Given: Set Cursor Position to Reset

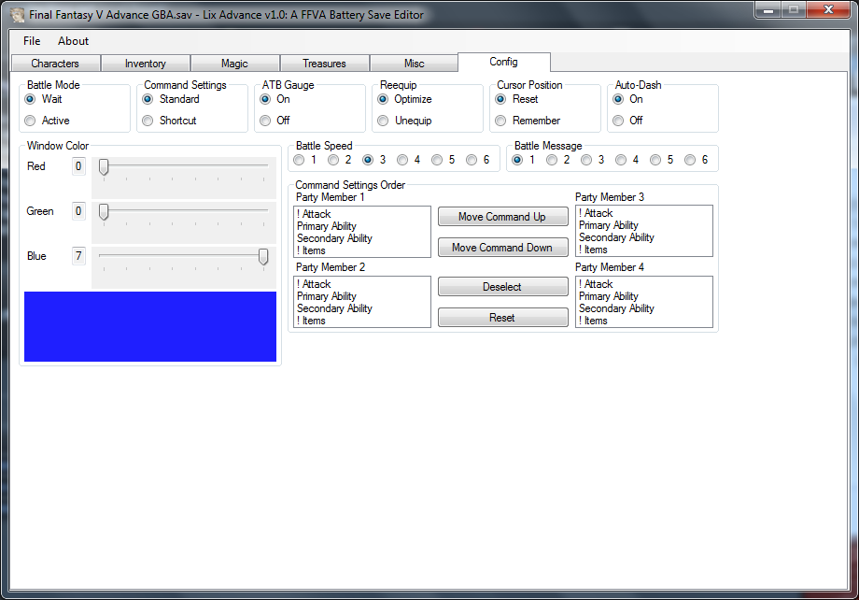Looking at the screenshot, I should (x=516, y=99).
